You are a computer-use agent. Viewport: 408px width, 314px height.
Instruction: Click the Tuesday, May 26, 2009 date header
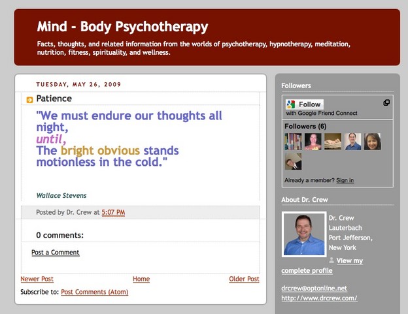pyautogui.click(x=78, y=84)
